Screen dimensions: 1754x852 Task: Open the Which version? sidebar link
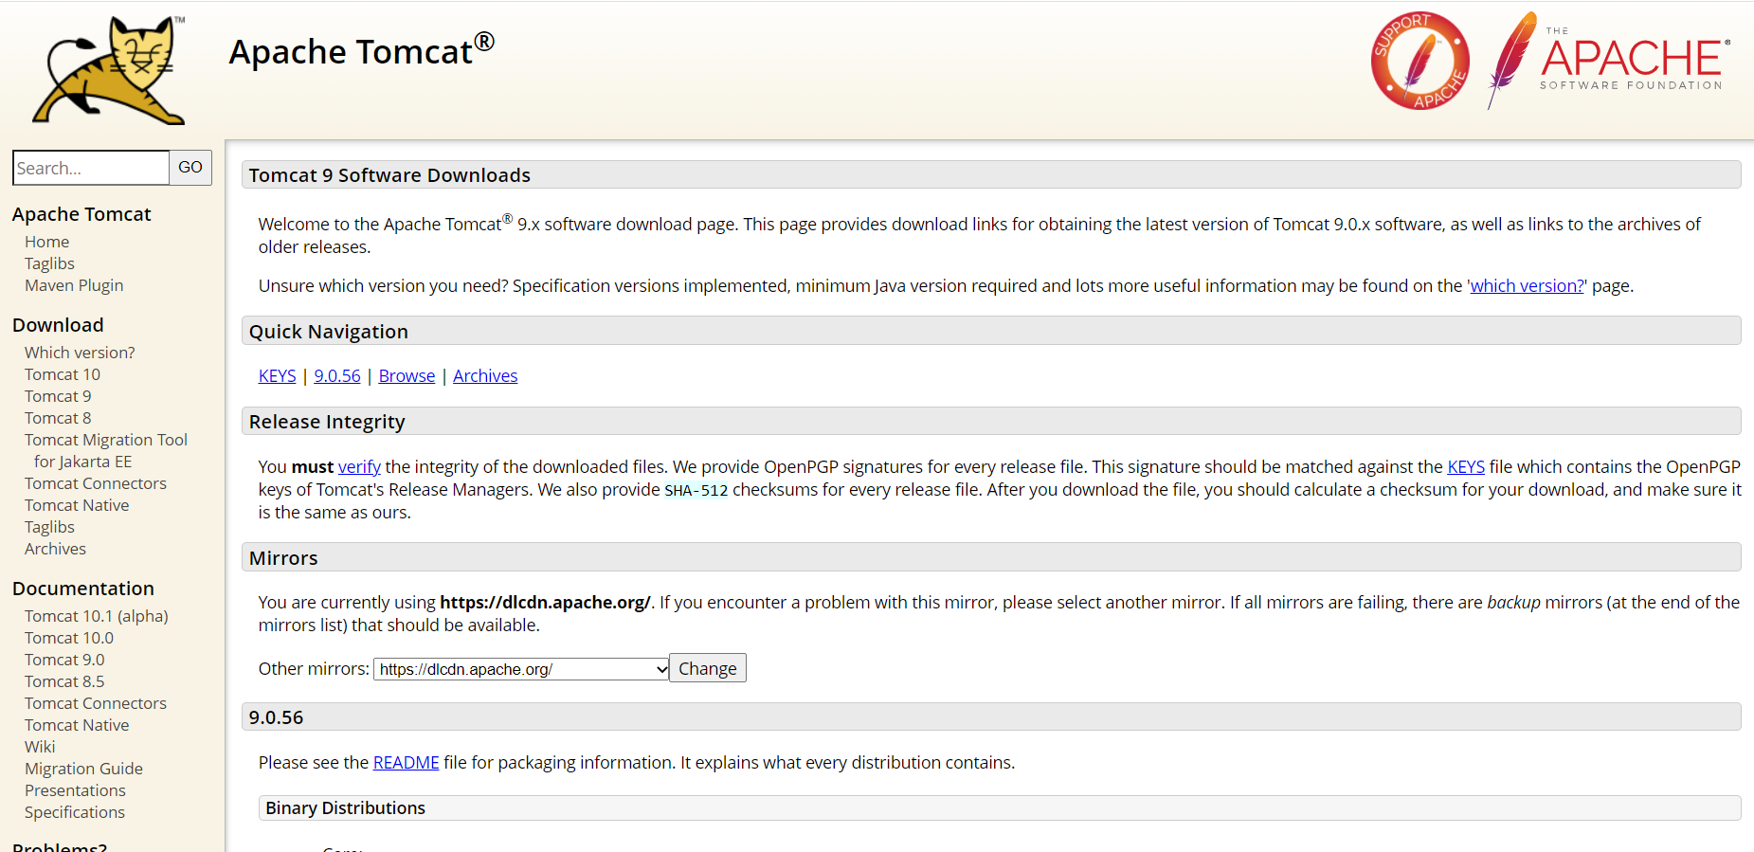(80, 353)
